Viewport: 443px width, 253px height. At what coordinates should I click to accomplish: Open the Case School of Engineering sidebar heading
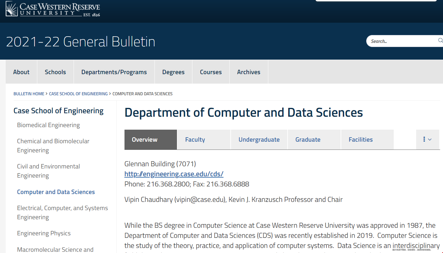tap(58, 111)
